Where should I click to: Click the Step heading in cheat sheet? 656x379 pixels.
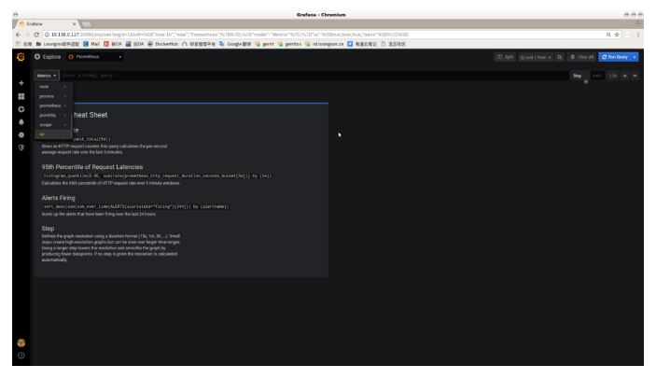(x=48, y=229)
